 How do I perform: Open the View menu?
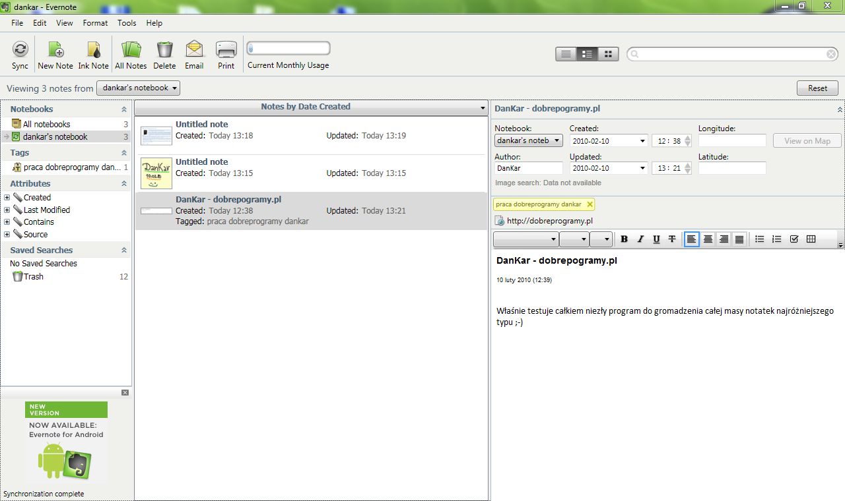pos(65,22)
